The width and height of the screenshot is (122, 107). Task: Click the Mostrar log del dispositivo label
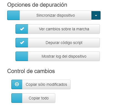pyautogui.click(x=64, y=56)
